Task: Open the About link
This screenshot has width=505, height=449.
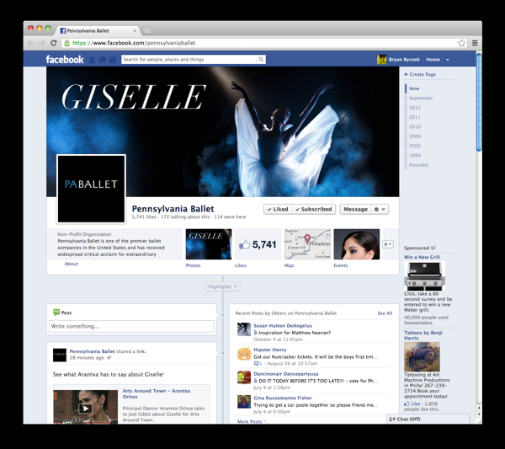Action: point(72,264)
